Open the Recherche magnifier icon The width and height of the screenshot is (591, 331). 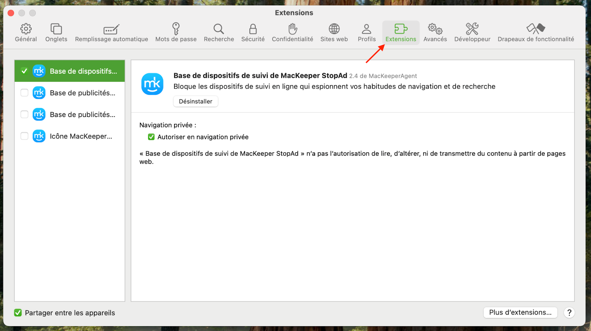point(219,29)
